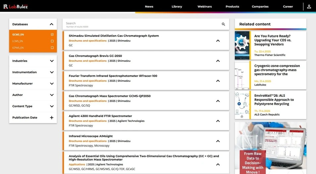Image resolution: width=316 pixels, height=174 pixels.
Task: Open Fourier Transform Infrared Spectrophotometer IRTracer-100
Action: point(113,76)
